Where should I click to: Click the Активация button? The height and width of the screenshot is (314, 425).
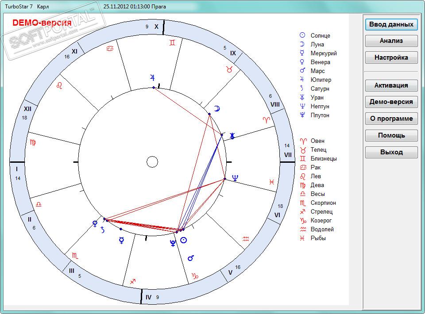point(391,85)
